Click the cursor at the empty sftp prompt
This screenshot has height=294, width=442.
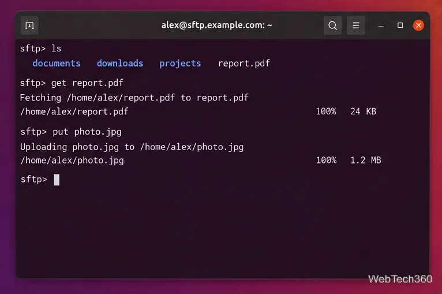click(x=57, y=180)
